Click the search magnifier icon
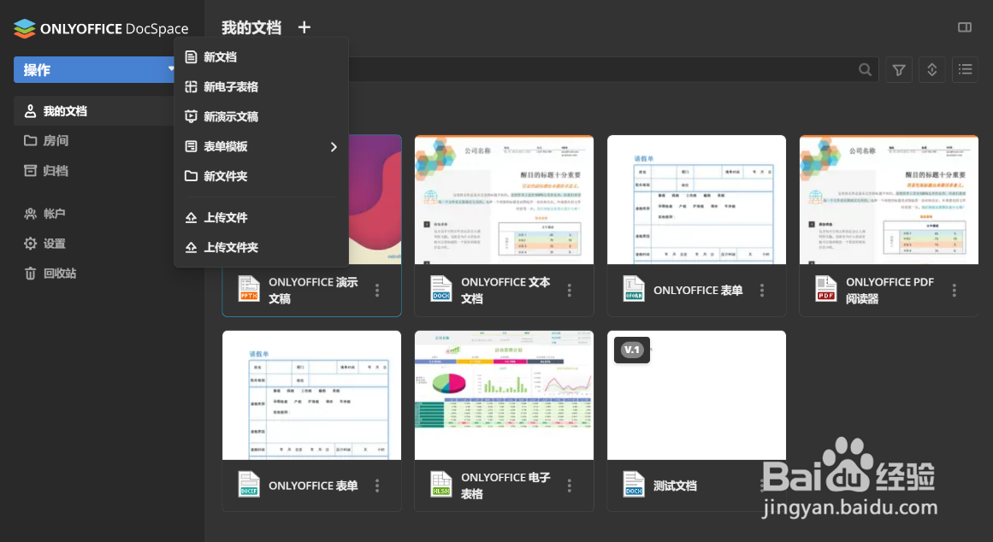 (x=865, y=69)
